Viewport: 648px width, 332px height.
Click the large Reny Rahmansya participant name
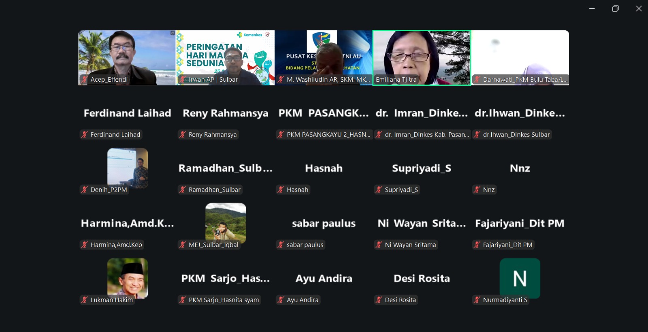(225, 113)
